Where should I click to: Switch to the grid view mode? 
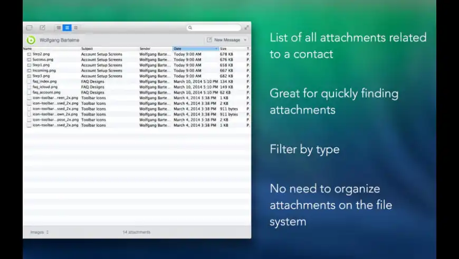point(75,27)
